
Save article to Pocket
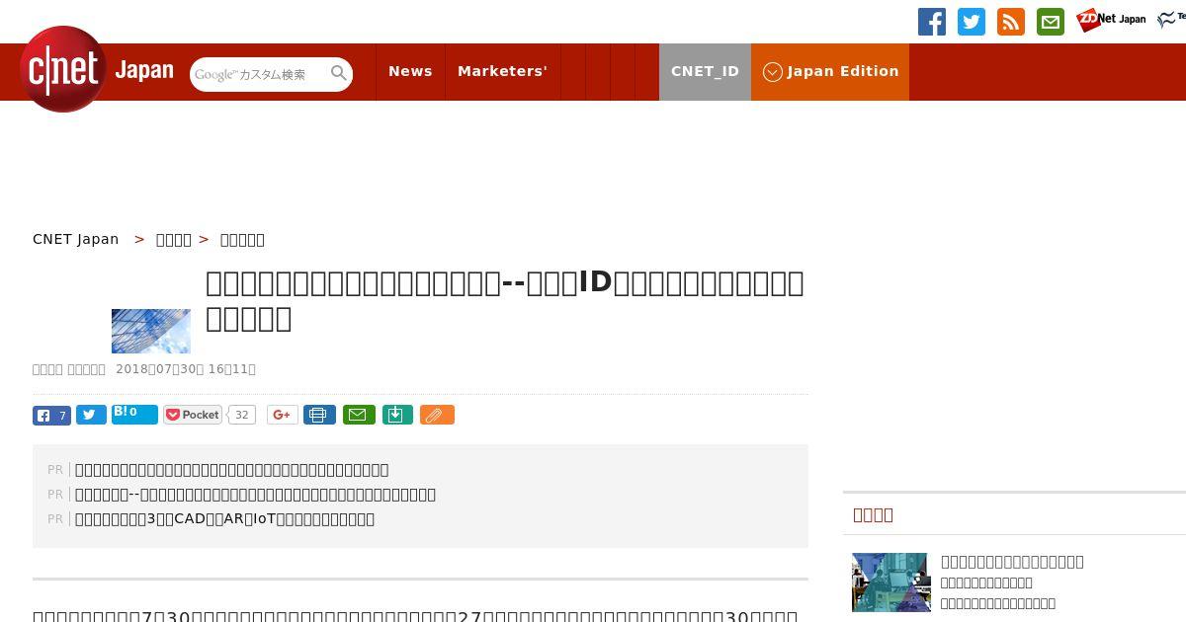click(193, 415)
